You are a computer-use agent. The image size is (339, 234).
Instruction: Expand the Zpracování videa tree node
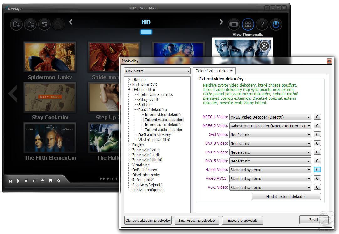coord(129,150)
